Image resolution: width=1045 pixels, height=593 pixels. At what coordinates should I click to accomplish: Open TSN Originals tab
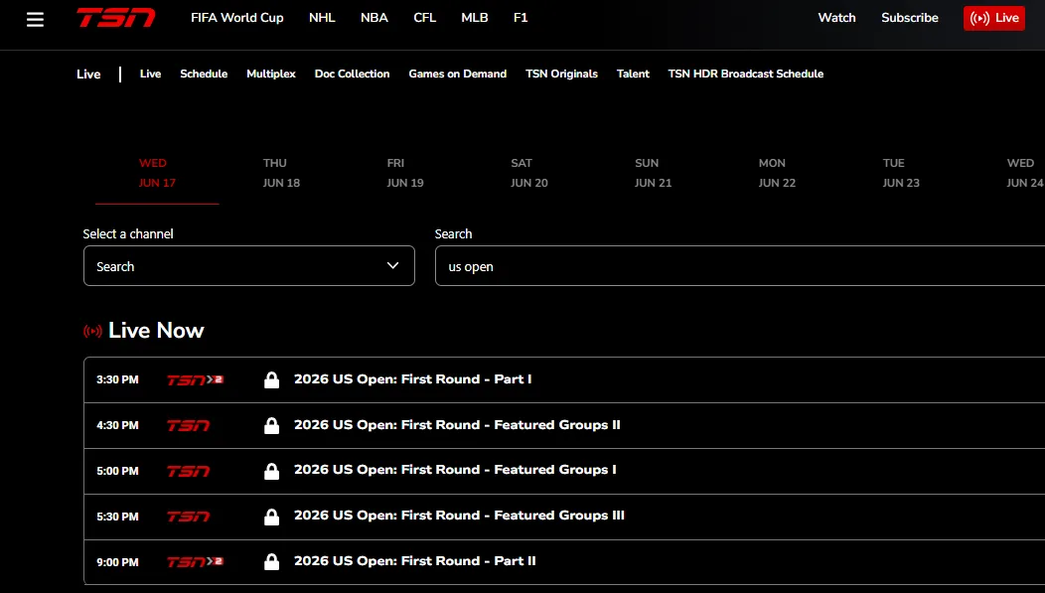tap(562, 74)
